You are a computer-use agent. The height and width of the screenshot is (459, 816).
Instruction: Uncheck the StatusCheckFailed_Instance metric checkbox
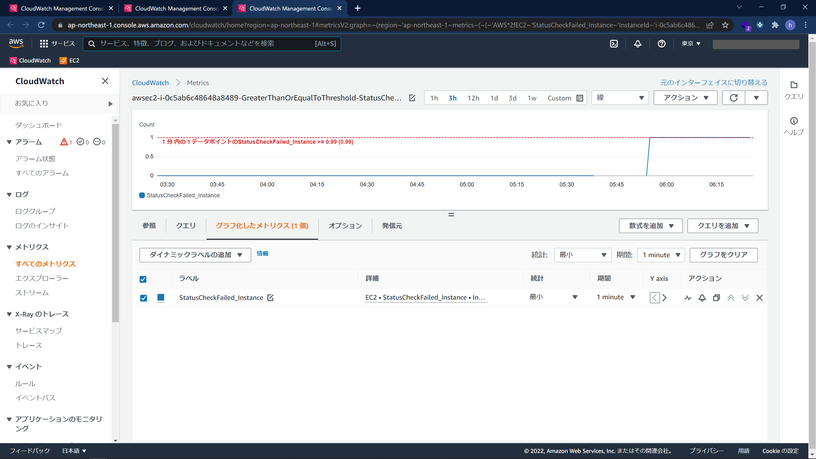pos(143,298)
